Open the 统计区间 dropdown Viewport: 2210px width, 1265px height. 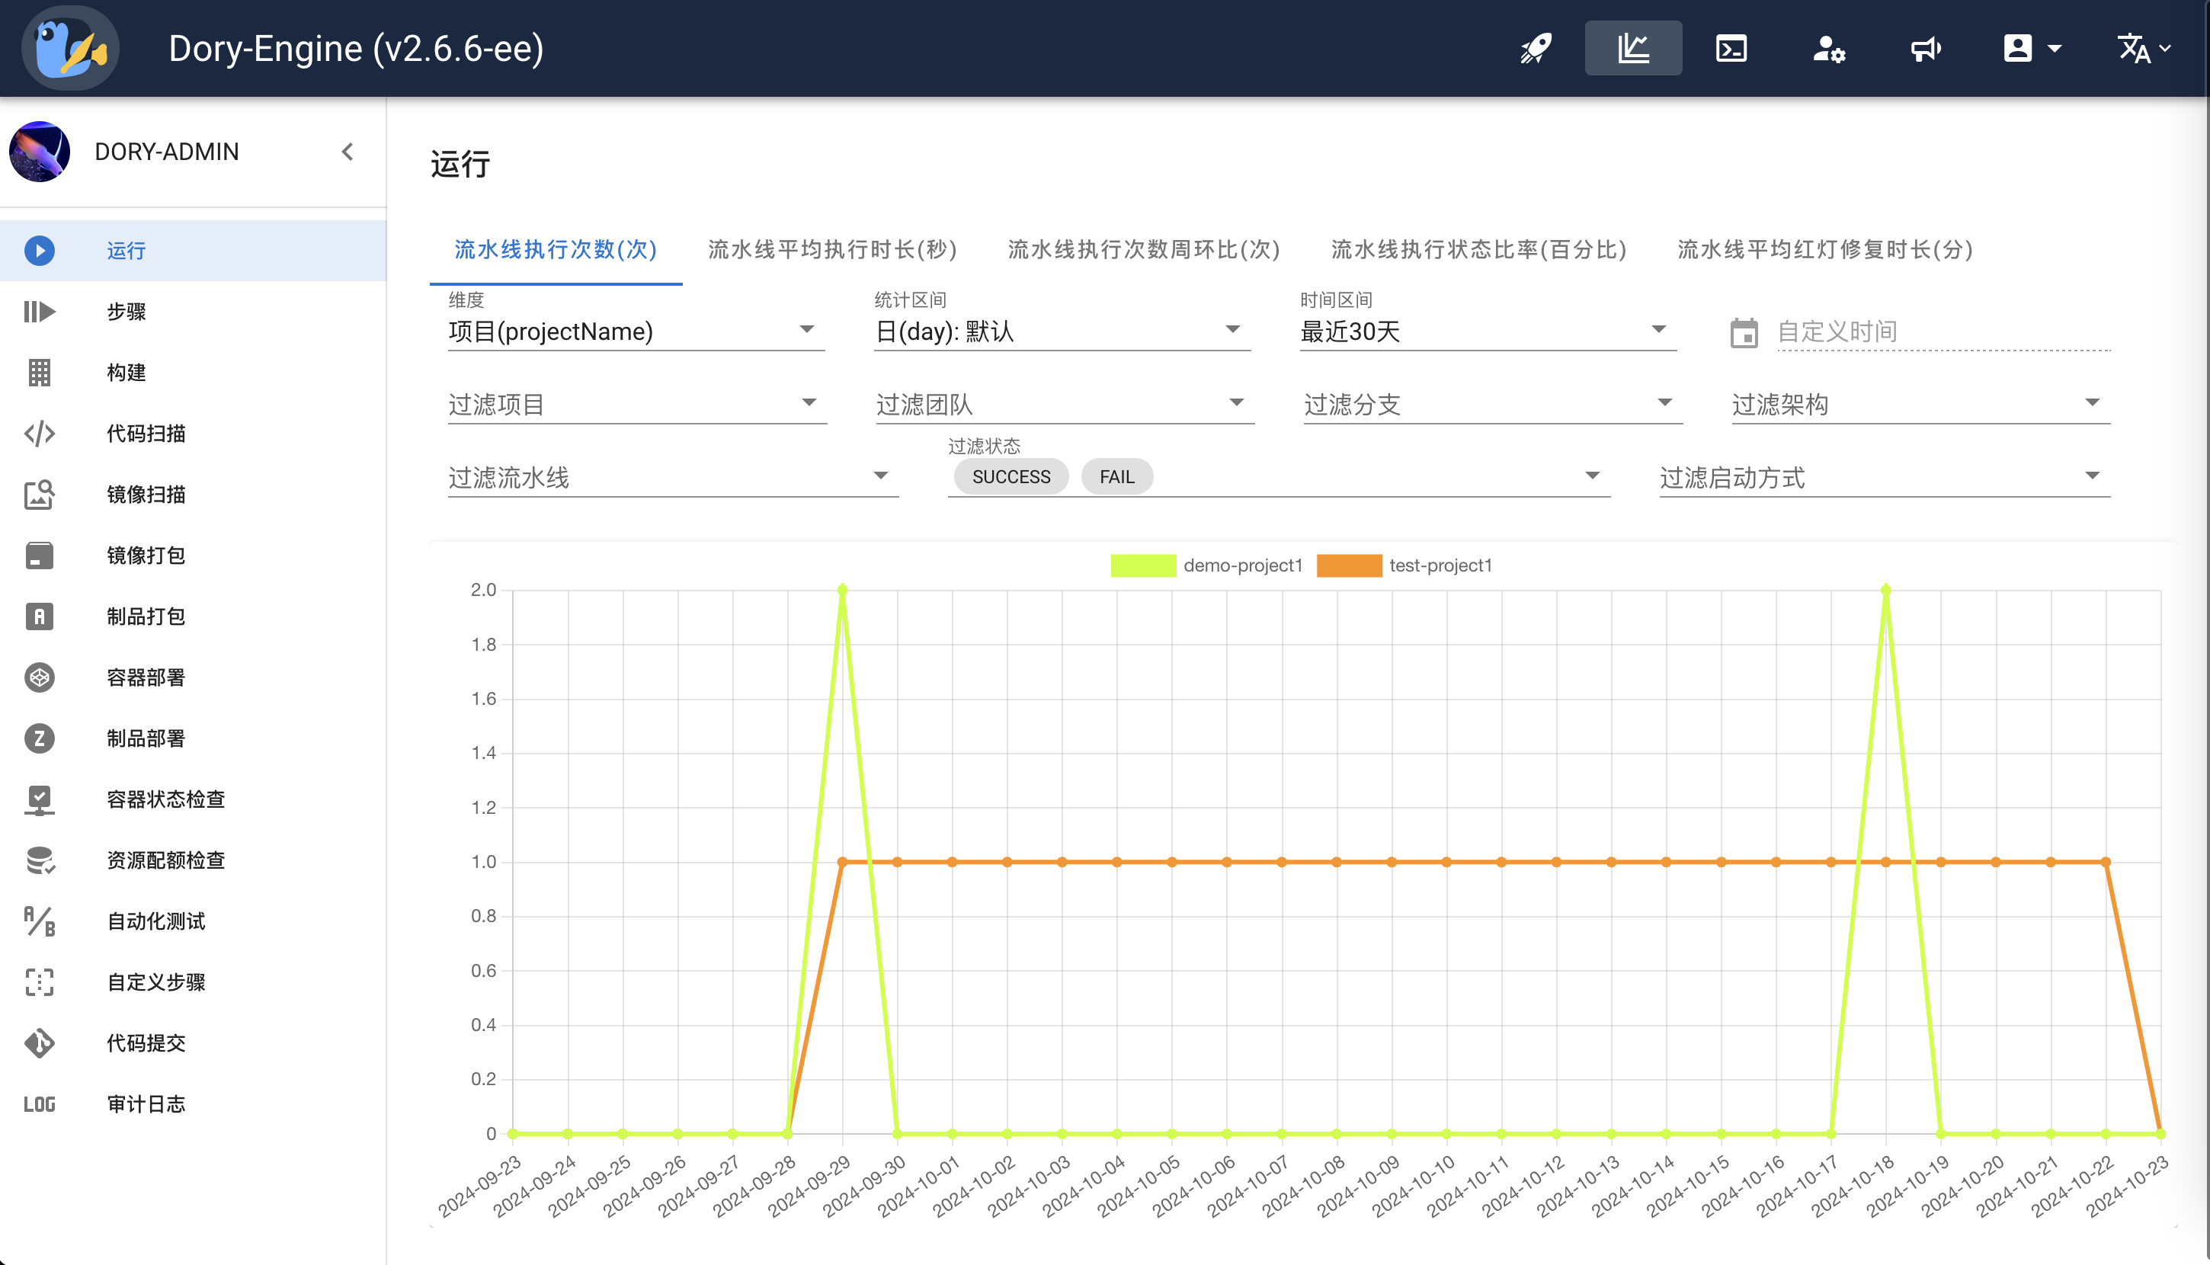(1060, 331)
